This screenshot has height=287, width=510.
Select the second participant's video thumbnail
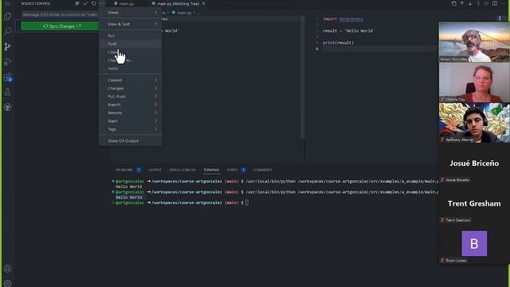coord(474,82)
